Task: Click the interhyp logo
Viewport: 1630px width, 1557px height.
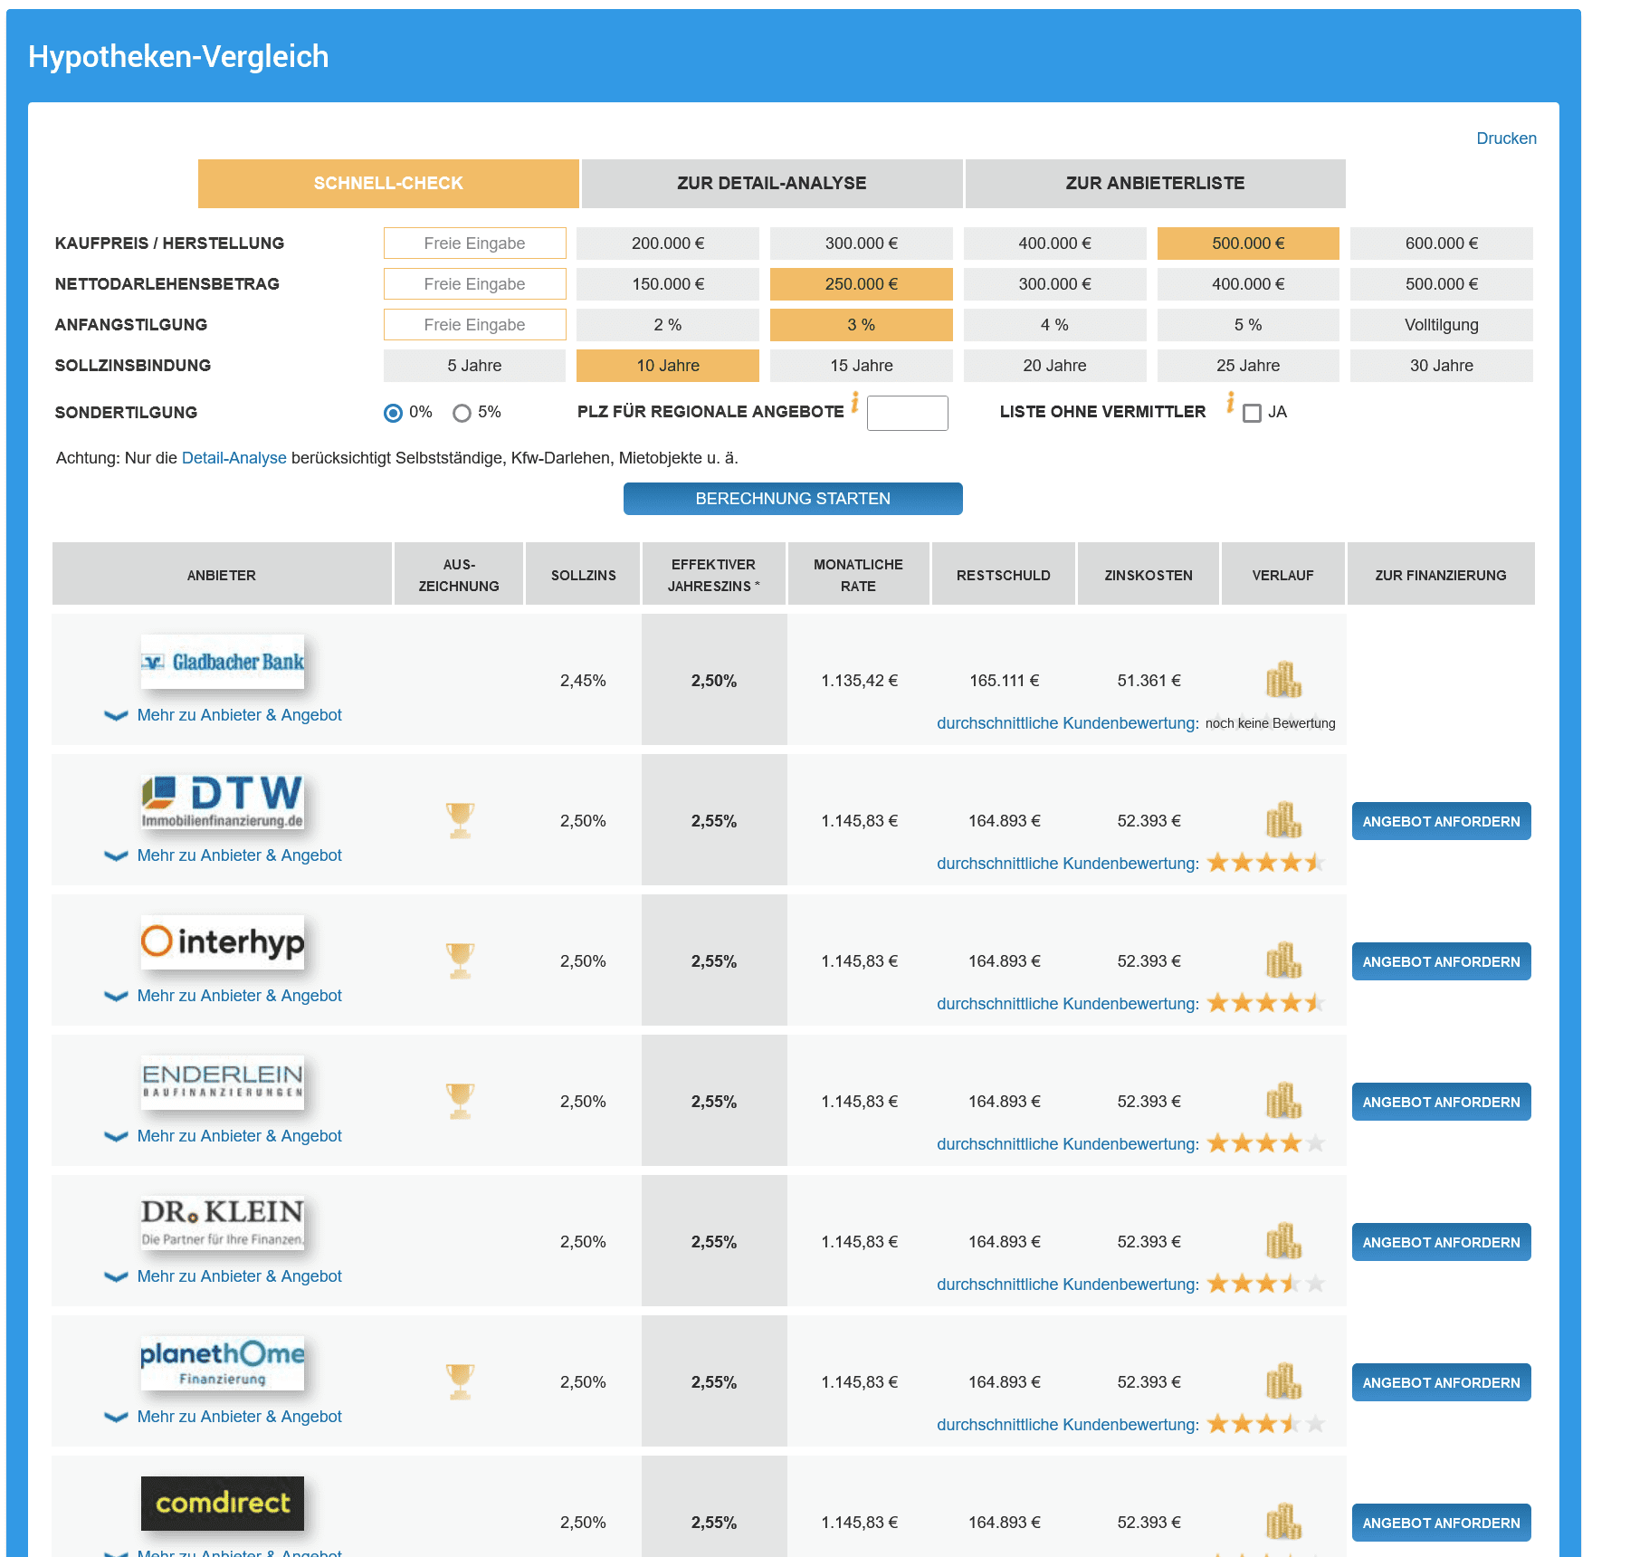Action: pos(223,942)
